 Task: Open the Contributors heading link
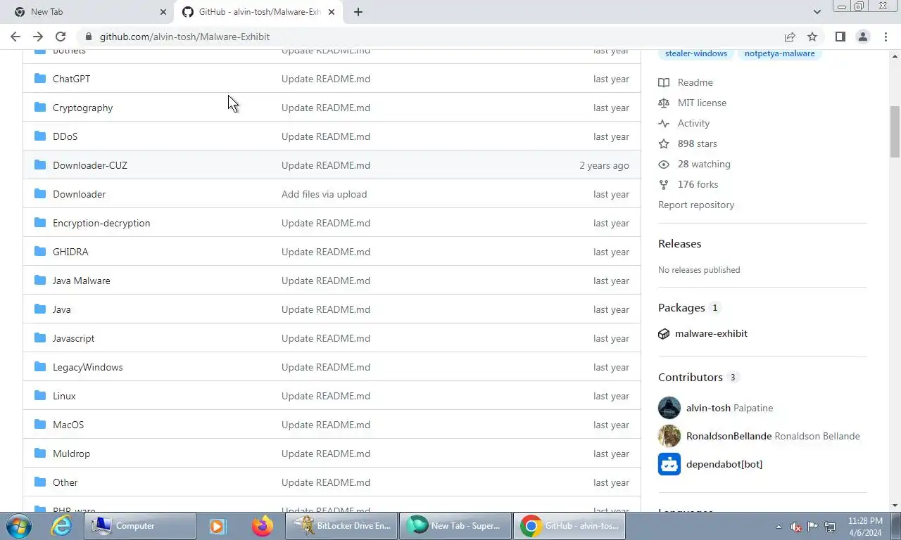point(691,377)
